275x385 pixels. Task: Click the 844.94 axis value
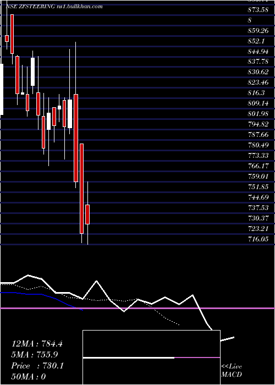(258, 51)
